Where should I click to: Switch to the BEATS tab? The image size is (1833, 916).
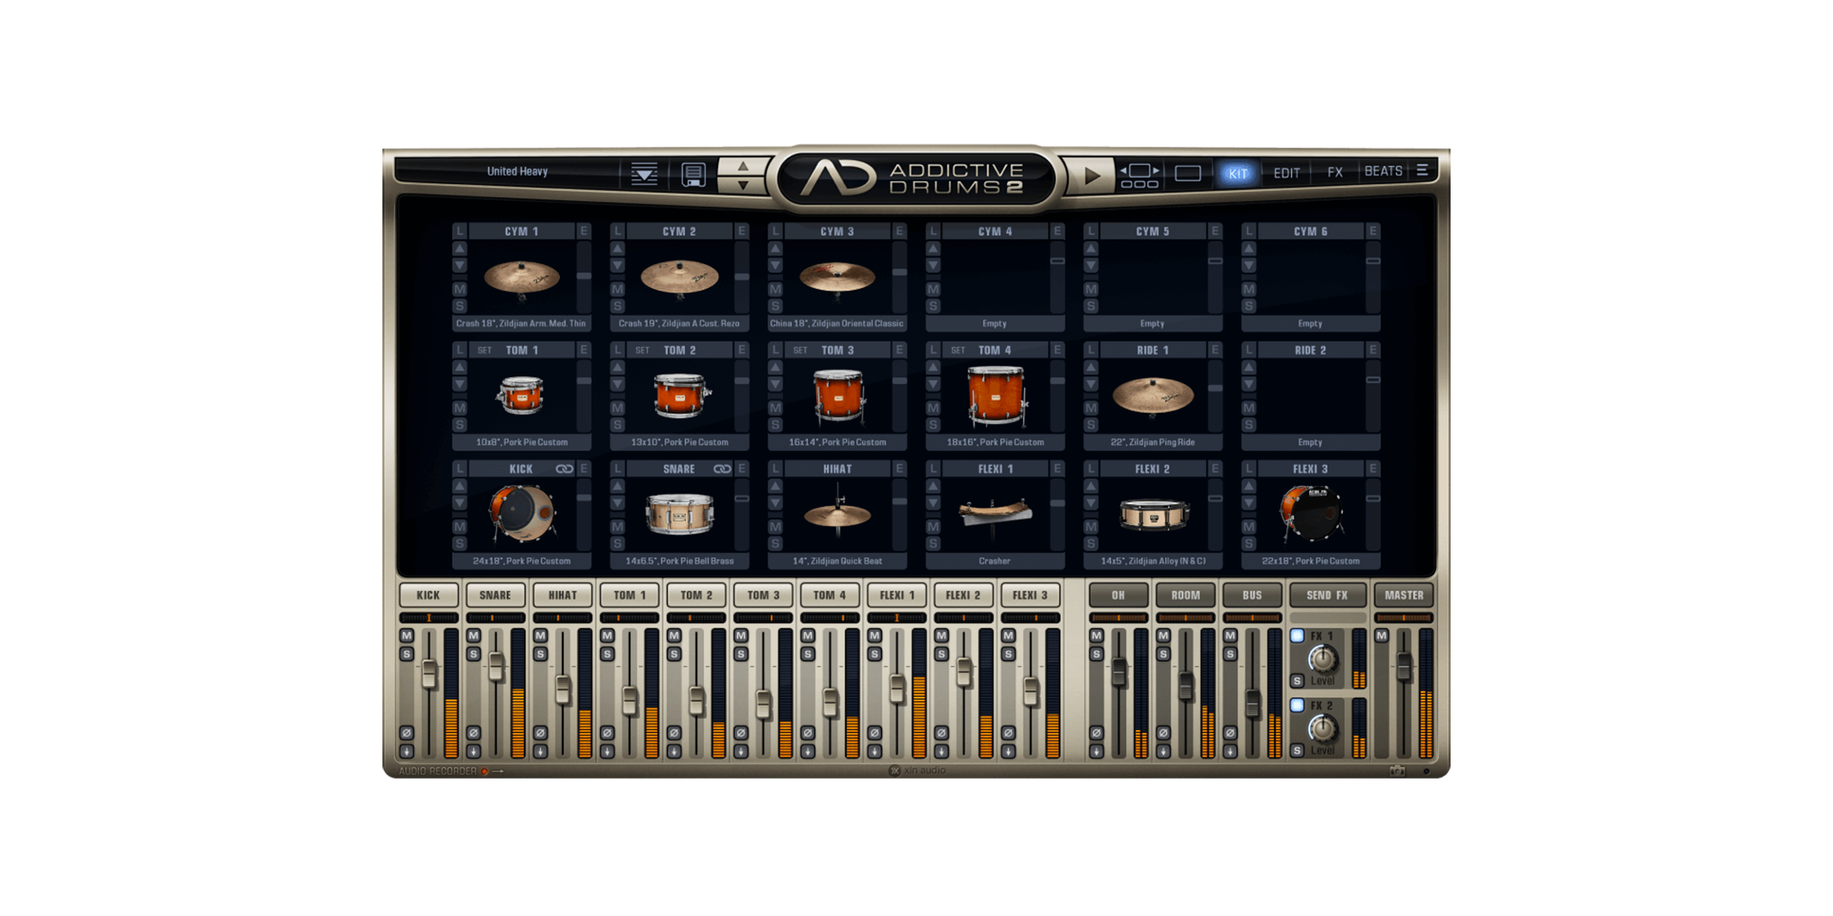tap(1383, 171)
